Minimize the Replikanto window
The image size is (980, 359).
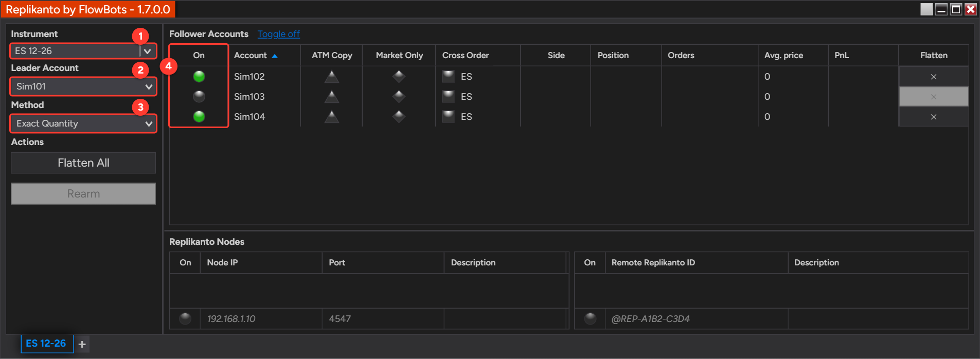tap(941, 9)
